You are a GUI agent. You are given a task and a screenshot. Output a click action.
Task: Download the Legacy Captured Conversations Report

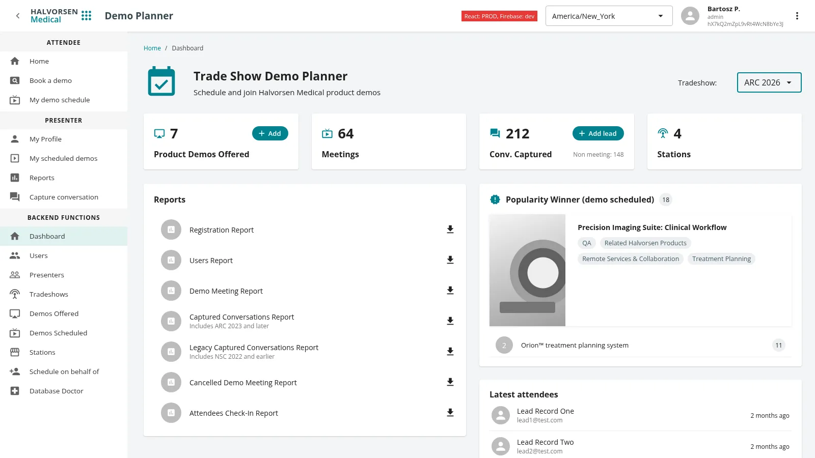pyautogui.click(x=450, y=352)
